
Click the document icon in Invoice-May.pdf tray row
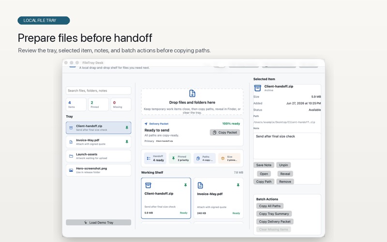point(71,142)
